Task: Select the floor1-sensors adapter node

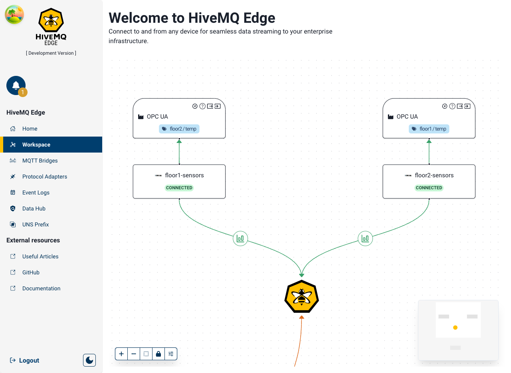Action: (x=179, y=181)
